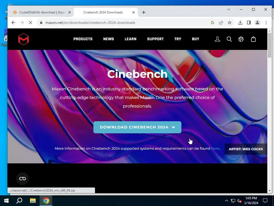Click the cookie settings round button
274x206 pixels.
pyautogui.click(x=22, y=178)
